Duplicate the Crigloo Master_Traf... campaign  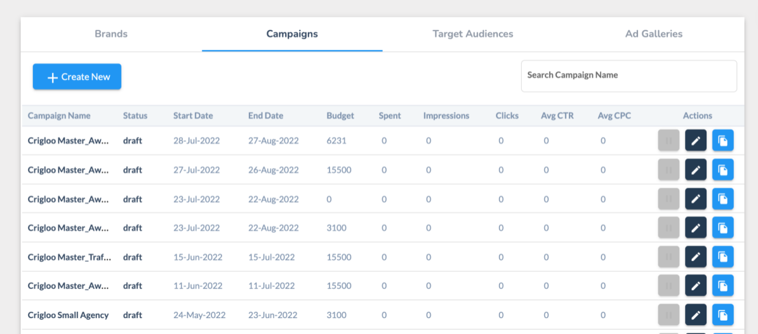point(722,257)
